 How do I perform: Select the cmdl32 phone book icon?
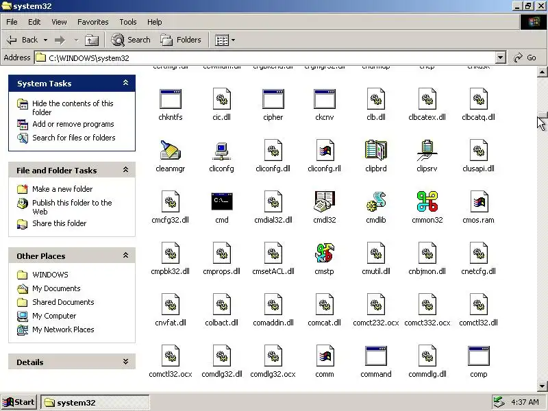coord(324,201)
